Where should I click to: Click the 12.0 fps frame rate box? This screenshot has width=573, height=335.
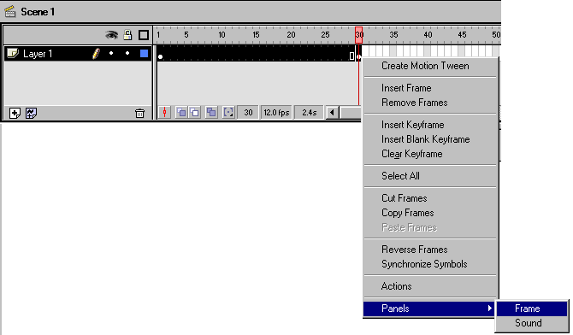click(276, 113)
